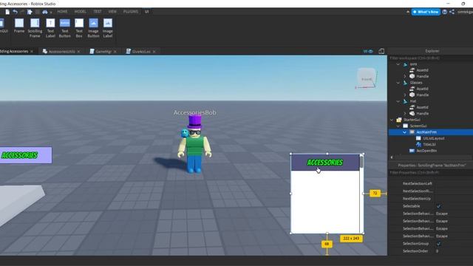Image resolution: width=473 pixels, height=266 pixels.
Task: Click the Redo arrow icon
Action: [x=22, y=12]
